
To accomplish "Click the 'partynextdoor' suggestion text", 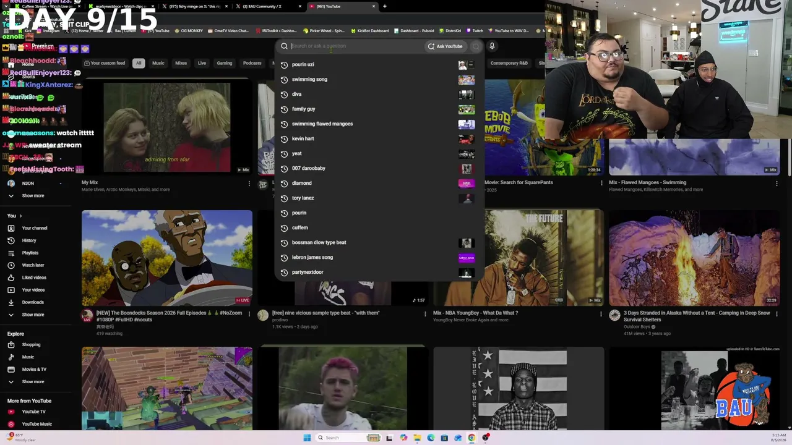I will (308, 272).
